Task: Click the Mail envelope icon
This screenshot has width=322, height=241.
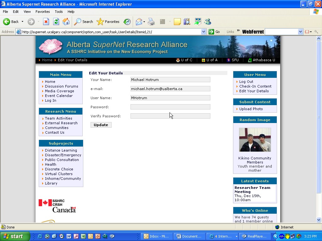Action: point(139,22)
